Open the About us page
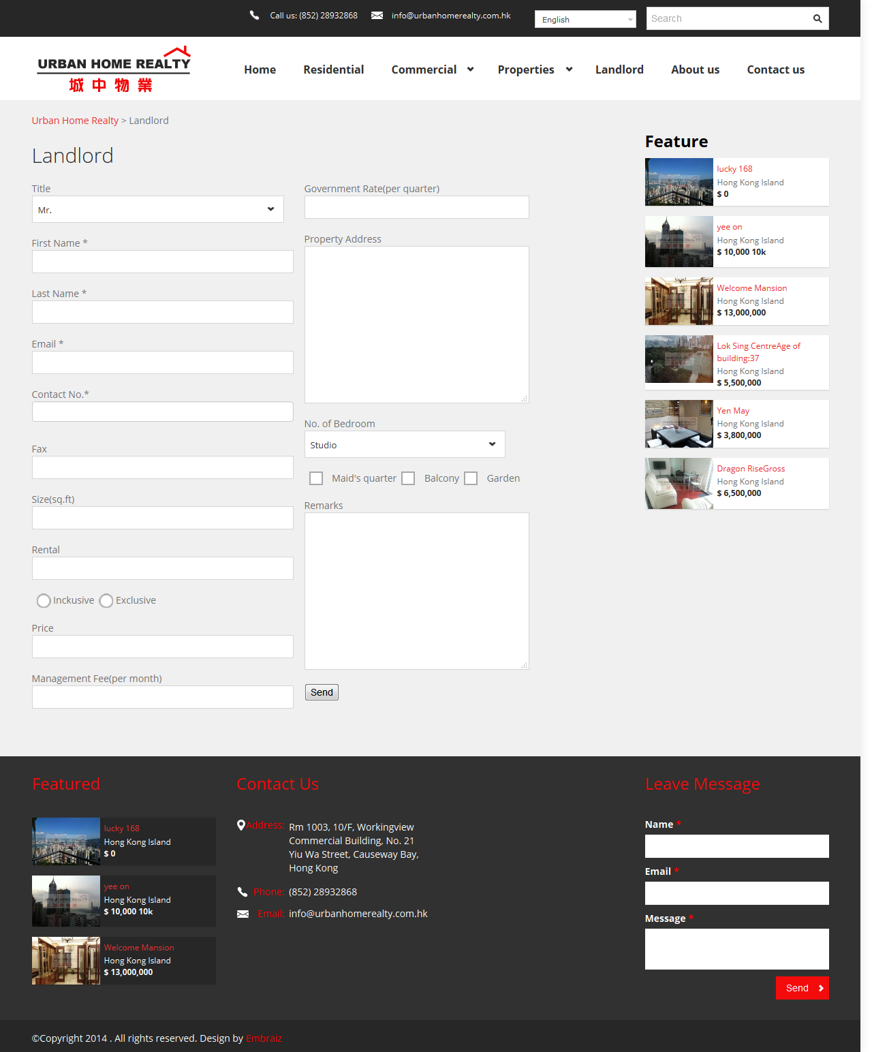The image size is (872, 1052). 695,69
